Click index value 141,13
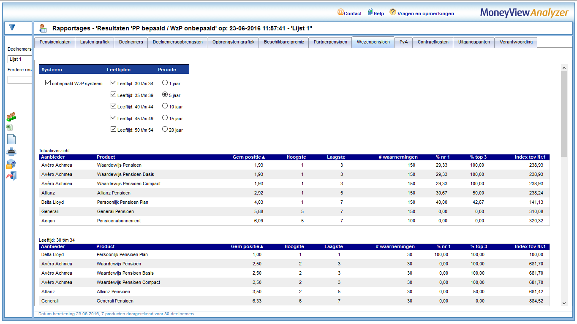 pyautogui.click(x=536, y=202)
